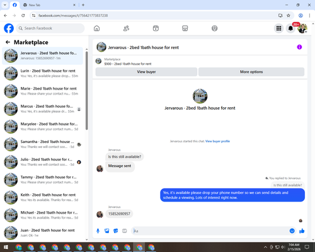315x252 pixels.
Task: Click More options button
Action: 251,72
